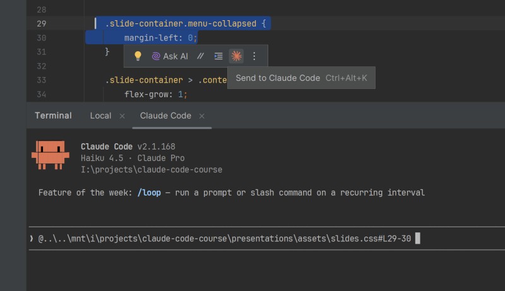
Task: Click line number 31 in gutter
Action: point(41,52)
